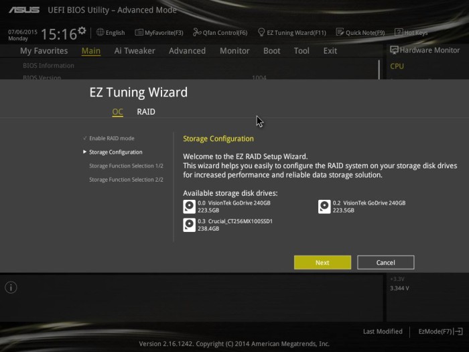Click the settings gear next to the clock

click(x=82, y=31)
